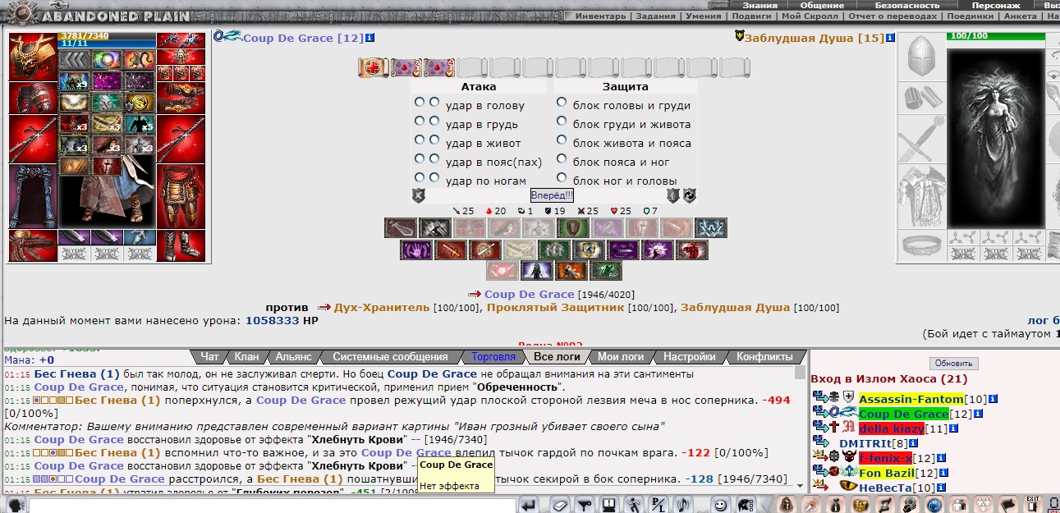The height and width of the screenshot is (513, 1060).
Task: Open the Общение top menu
Action: click(x=821, y=5)
